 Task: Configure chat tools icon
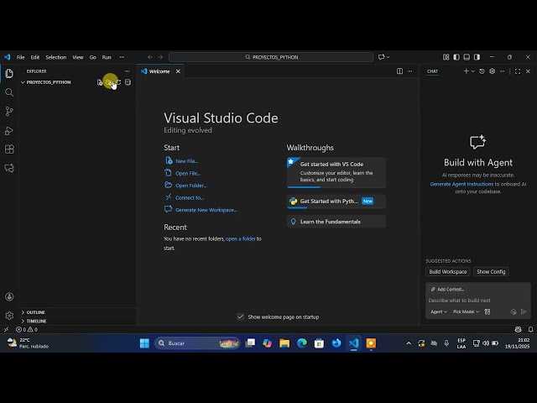487,311
